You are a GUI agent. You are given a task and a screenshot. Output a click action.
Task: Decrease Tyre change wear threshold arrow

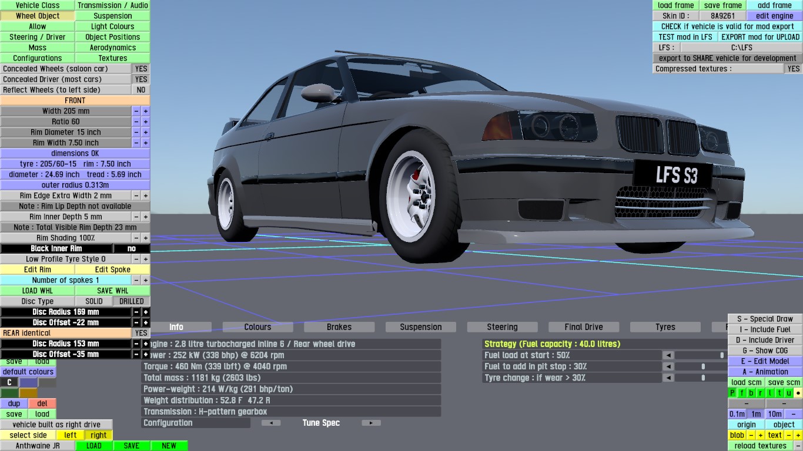click(x=668, y=378)
